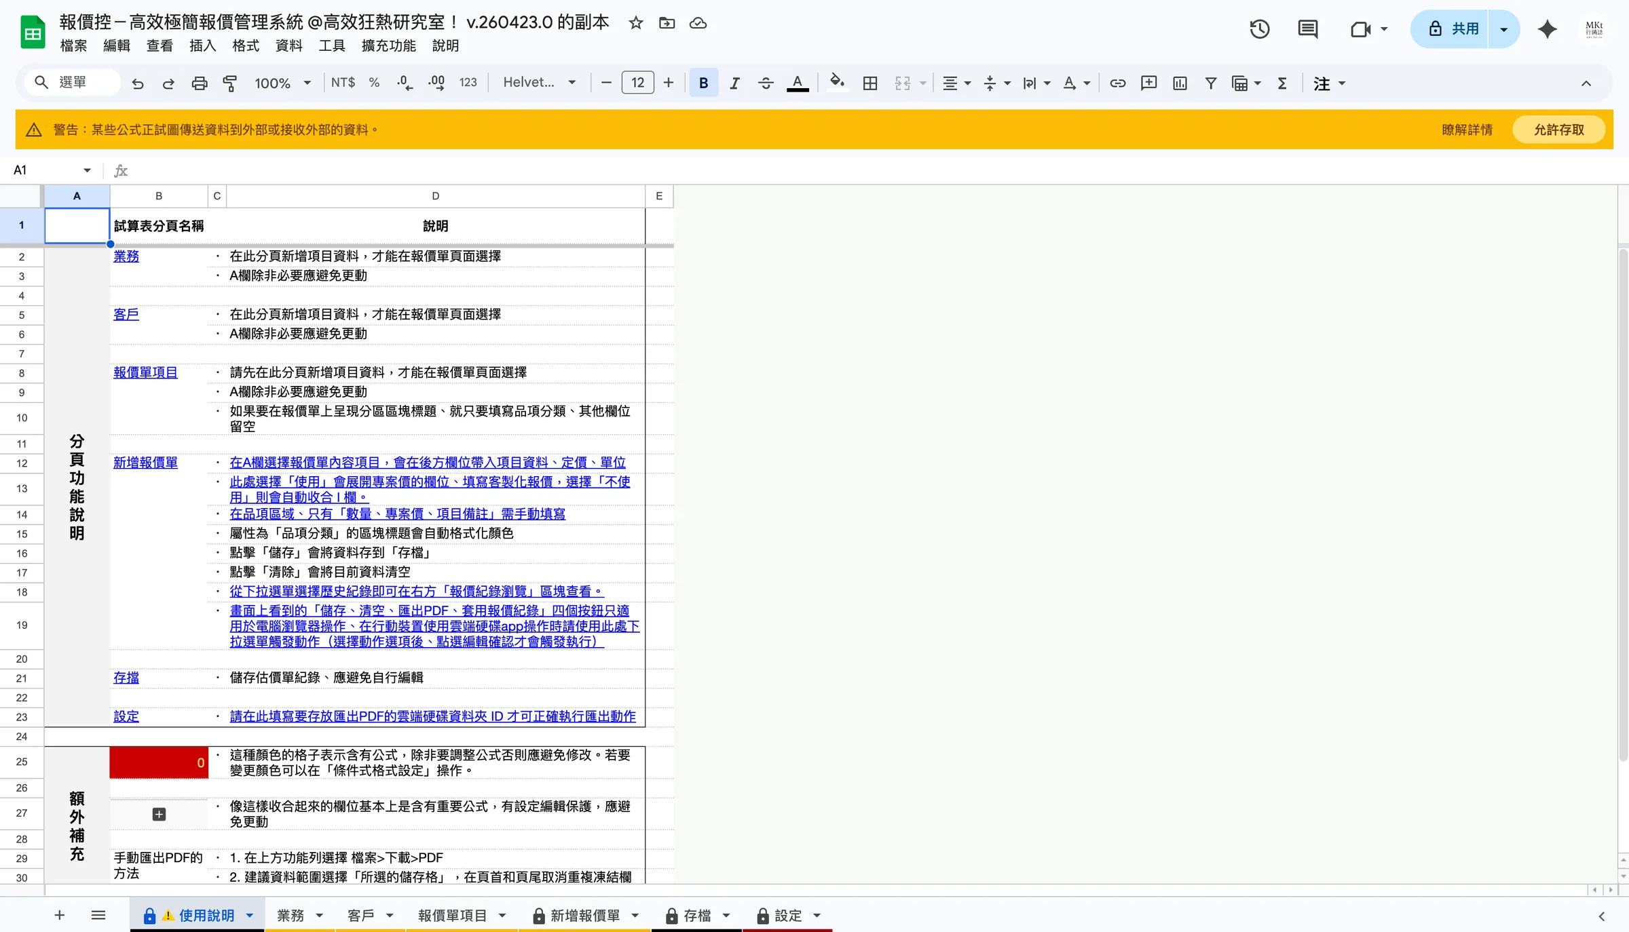Open the Helvetica font dropdown
Screen dimensions: 1629x932
click(540, 83)
